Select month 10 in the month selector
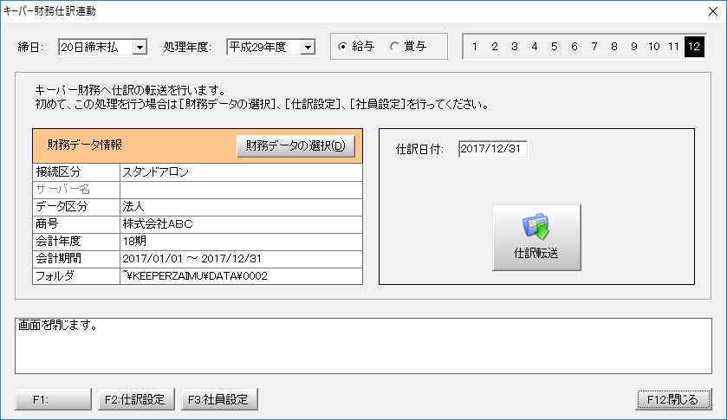 [x=653, y=47]
